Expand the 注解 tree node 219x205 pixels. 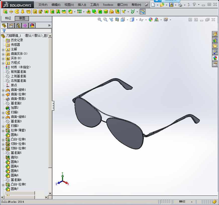tap(3, 50)
